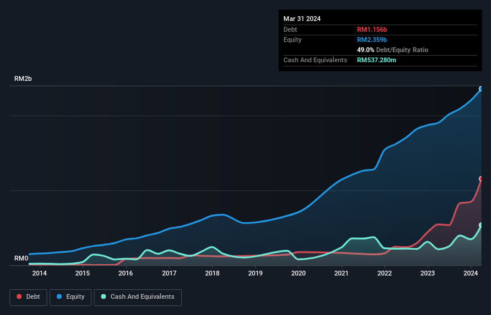
Task: Click the 49.0% Debt/Equity Ratio text
Action: [392, 50]
